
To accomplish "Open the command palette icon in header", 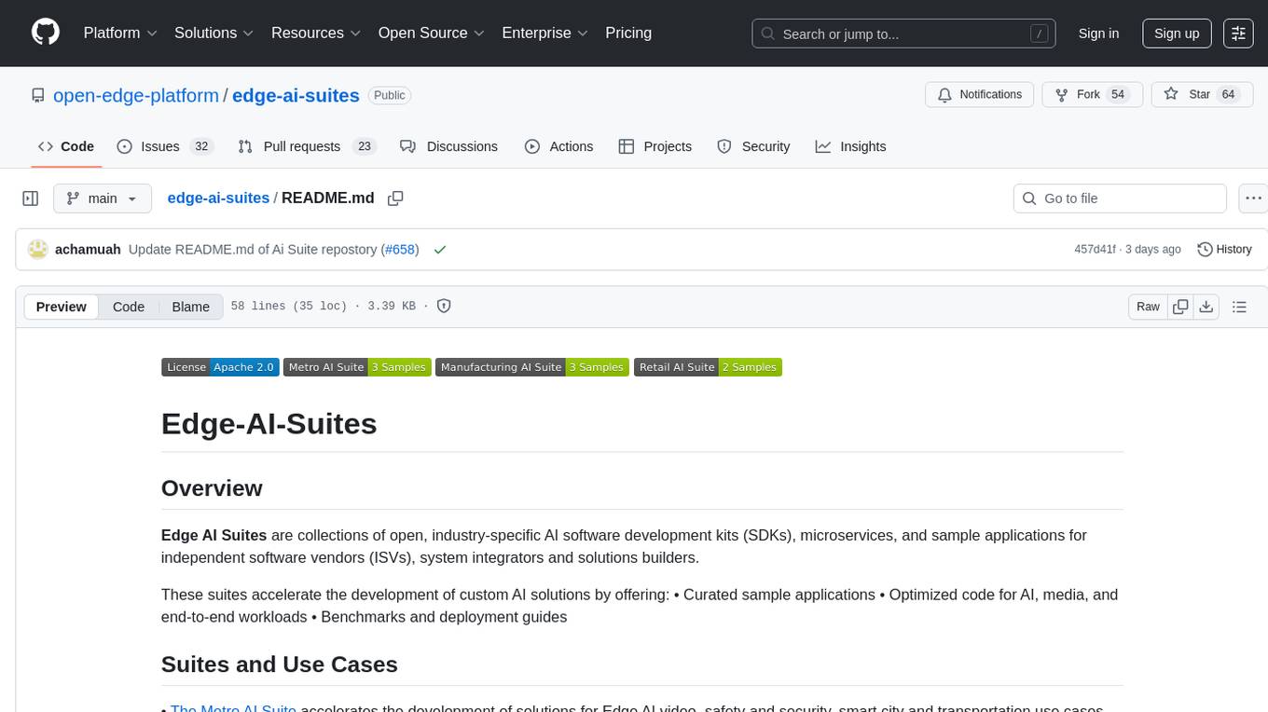I will coord(1238,34).
